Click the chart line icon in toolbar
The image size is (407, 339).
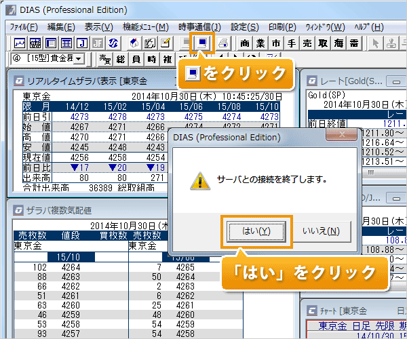click(x=19, y=43)
